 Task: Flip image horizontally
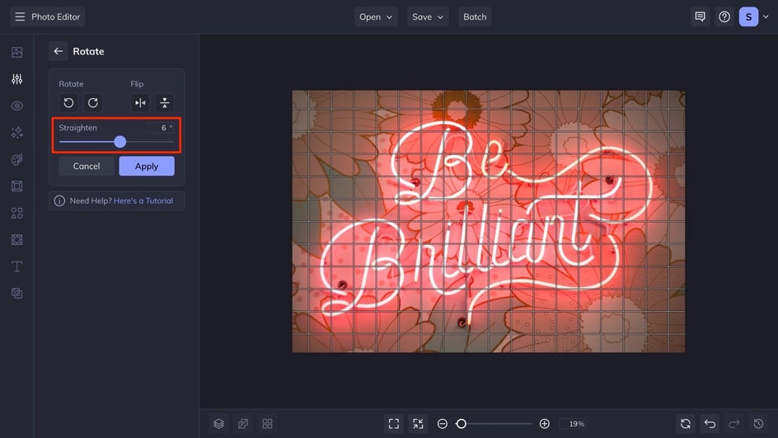[140, 103]
